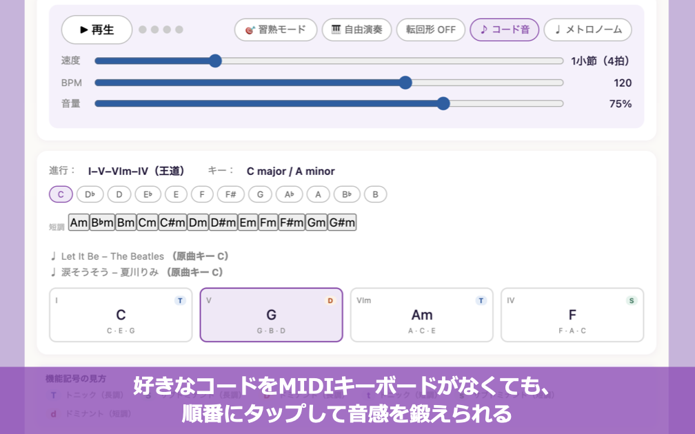Screen dimensions: 695x434
Task: Click the 涙そうそう – 夏川りみ line
Action: click(137, 272)
